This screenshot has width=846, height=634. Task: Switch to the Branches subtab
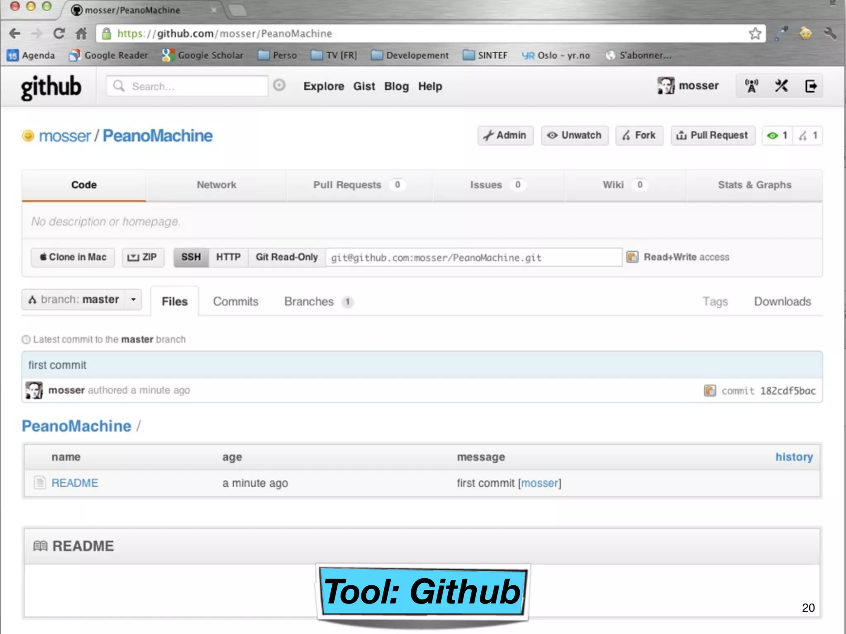pyautogui.click(x=318, y=302)
